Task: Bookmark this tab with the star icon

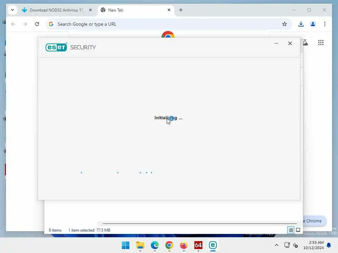Action: (x=285, y=24)
